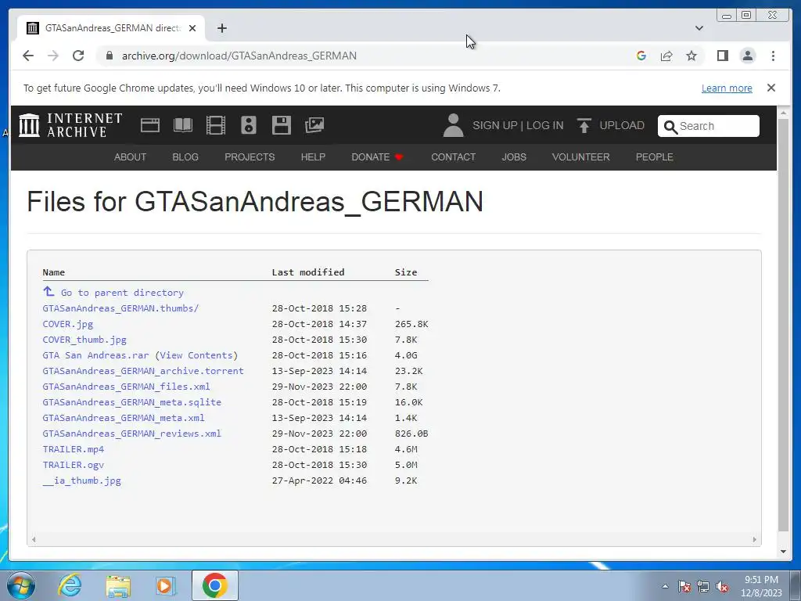Open the DONATE menu item
The height and width of the screenshot is (601, 801).
click(377, 157)
